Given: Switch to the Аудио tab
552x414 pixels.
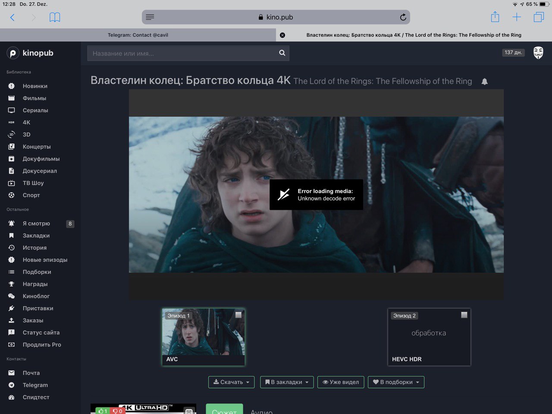Looking at the screenshot, I should [262, 411].
